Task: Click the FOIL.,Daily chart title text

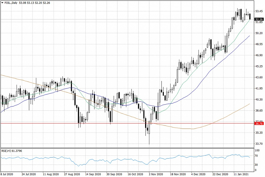Action: click(9, 2)
